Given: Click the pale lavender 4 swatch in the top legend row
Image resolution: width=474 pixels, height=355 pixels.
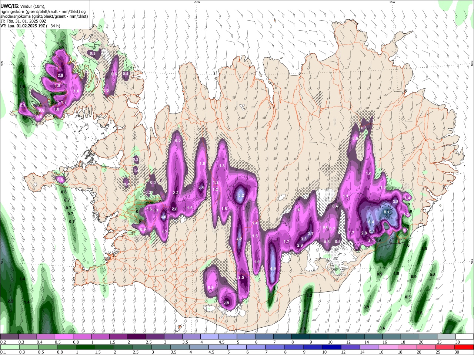Looking at the screenshot, I should [x=210, y=337].
